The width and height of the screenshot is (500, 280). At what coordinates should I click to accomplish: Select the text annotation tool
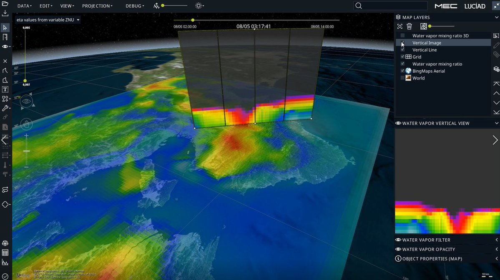point(5,89)
